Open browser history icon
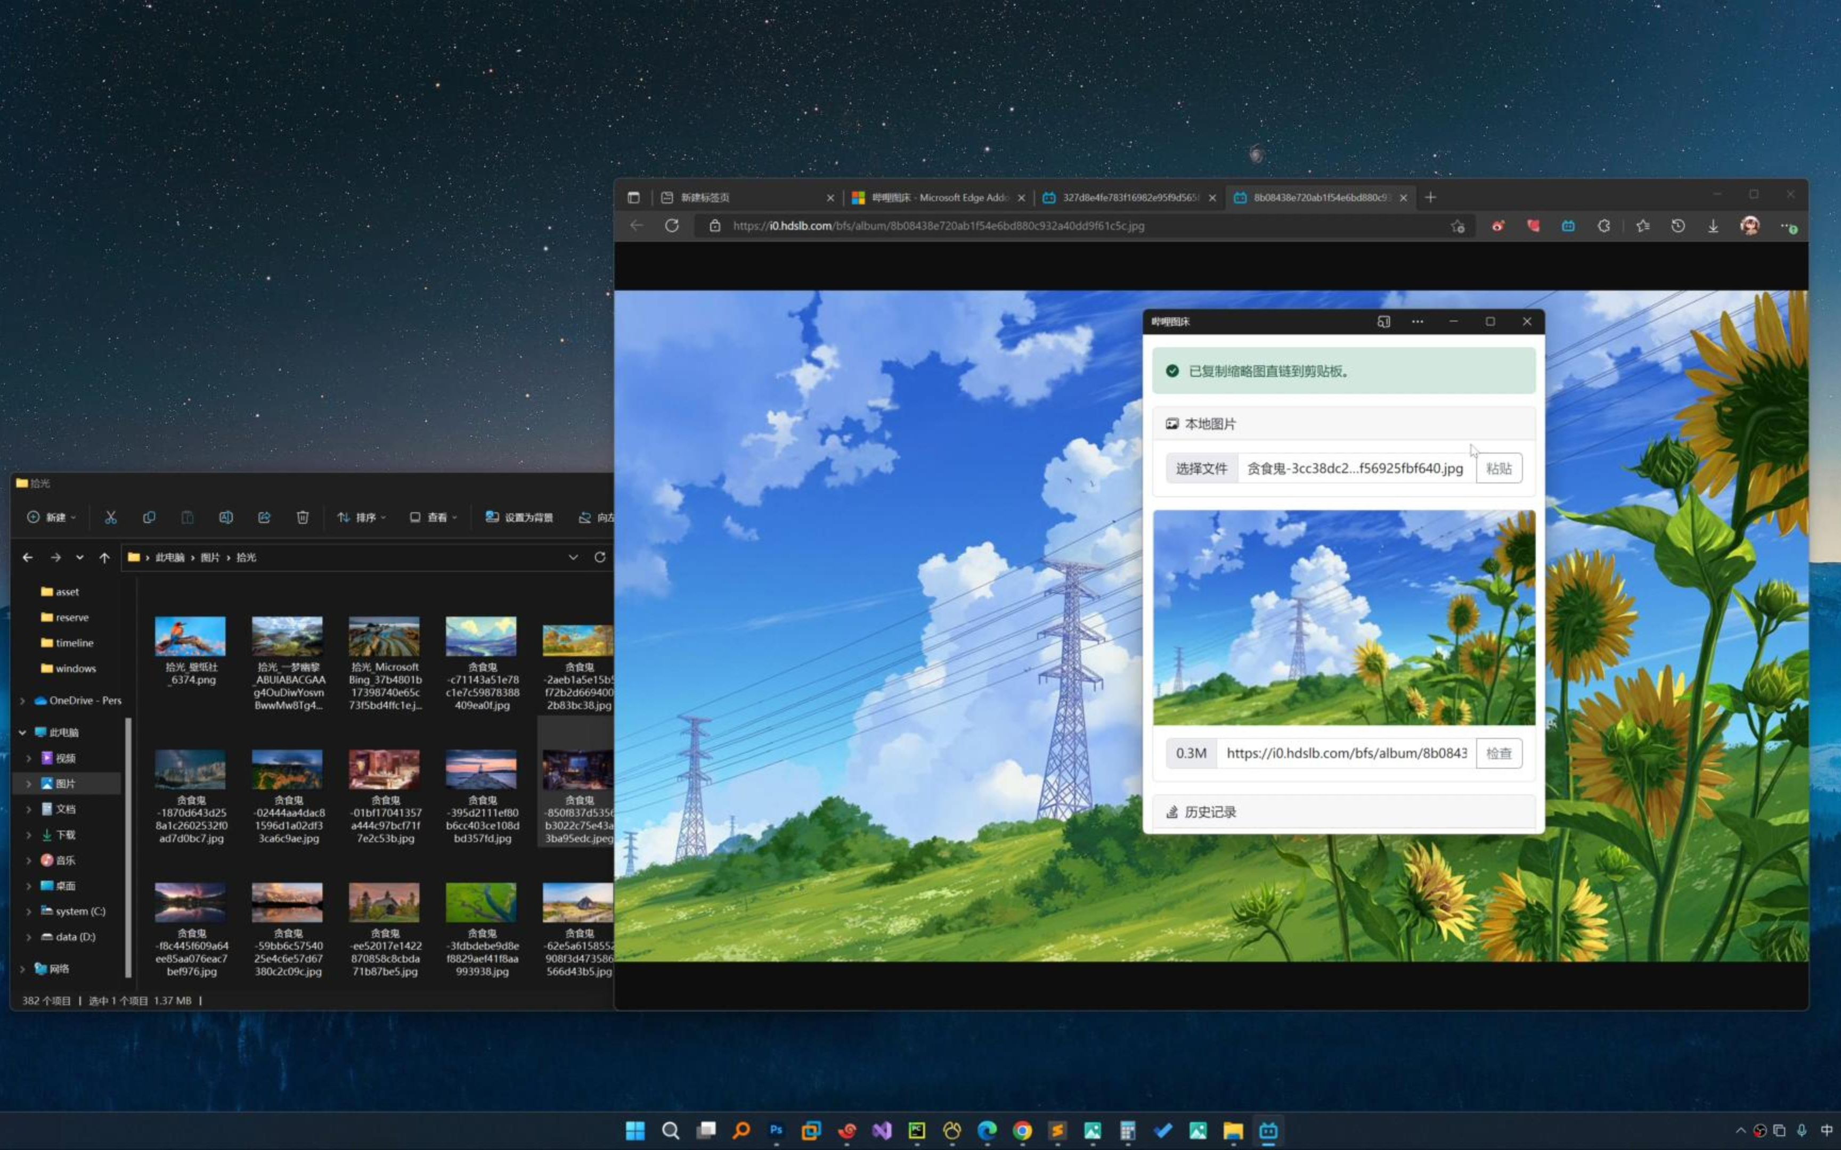 point(1677,226)
